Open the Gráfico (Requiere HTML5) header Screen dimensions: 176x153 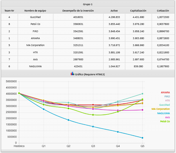(88, 74)
